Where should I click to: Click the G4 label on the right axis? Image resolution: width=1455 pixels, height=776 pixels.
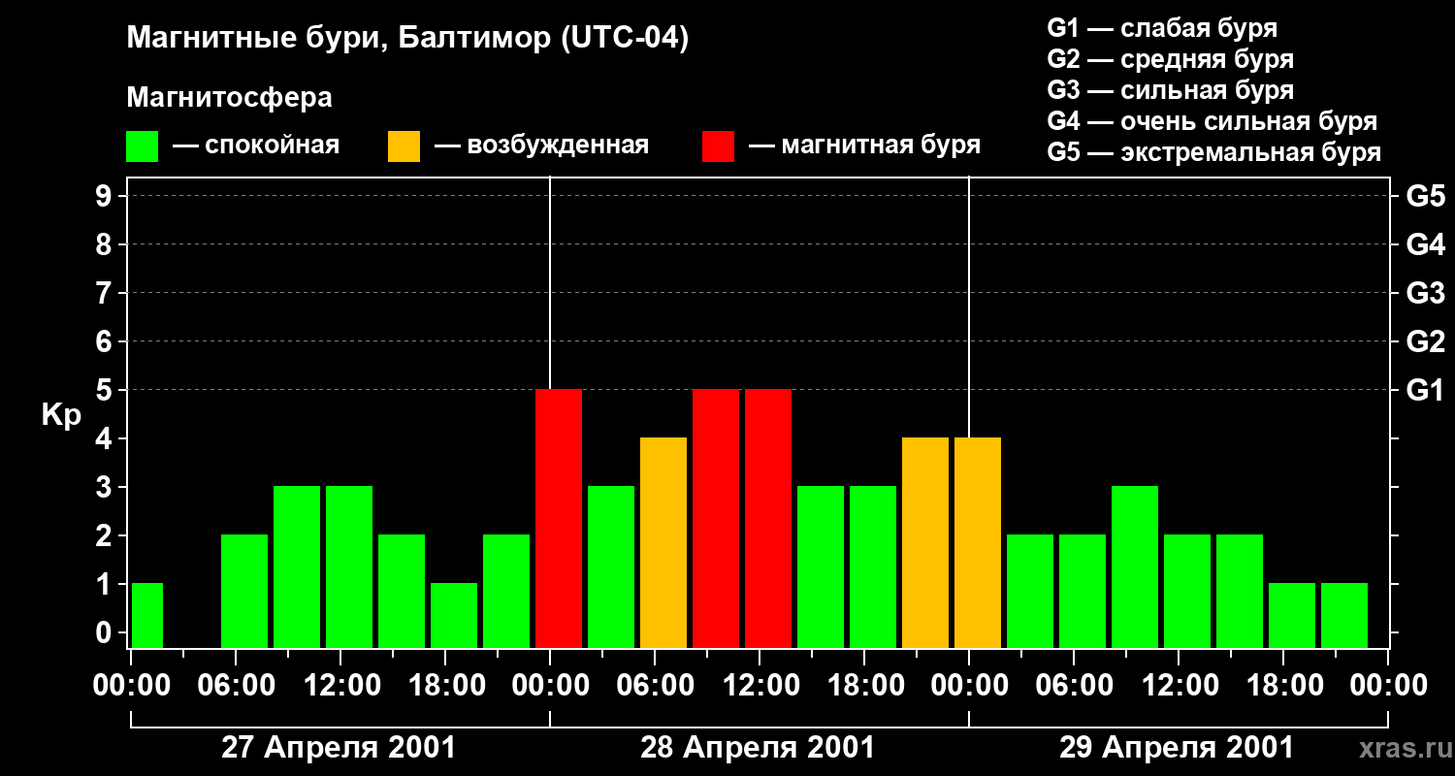[x=1425, y=244]
